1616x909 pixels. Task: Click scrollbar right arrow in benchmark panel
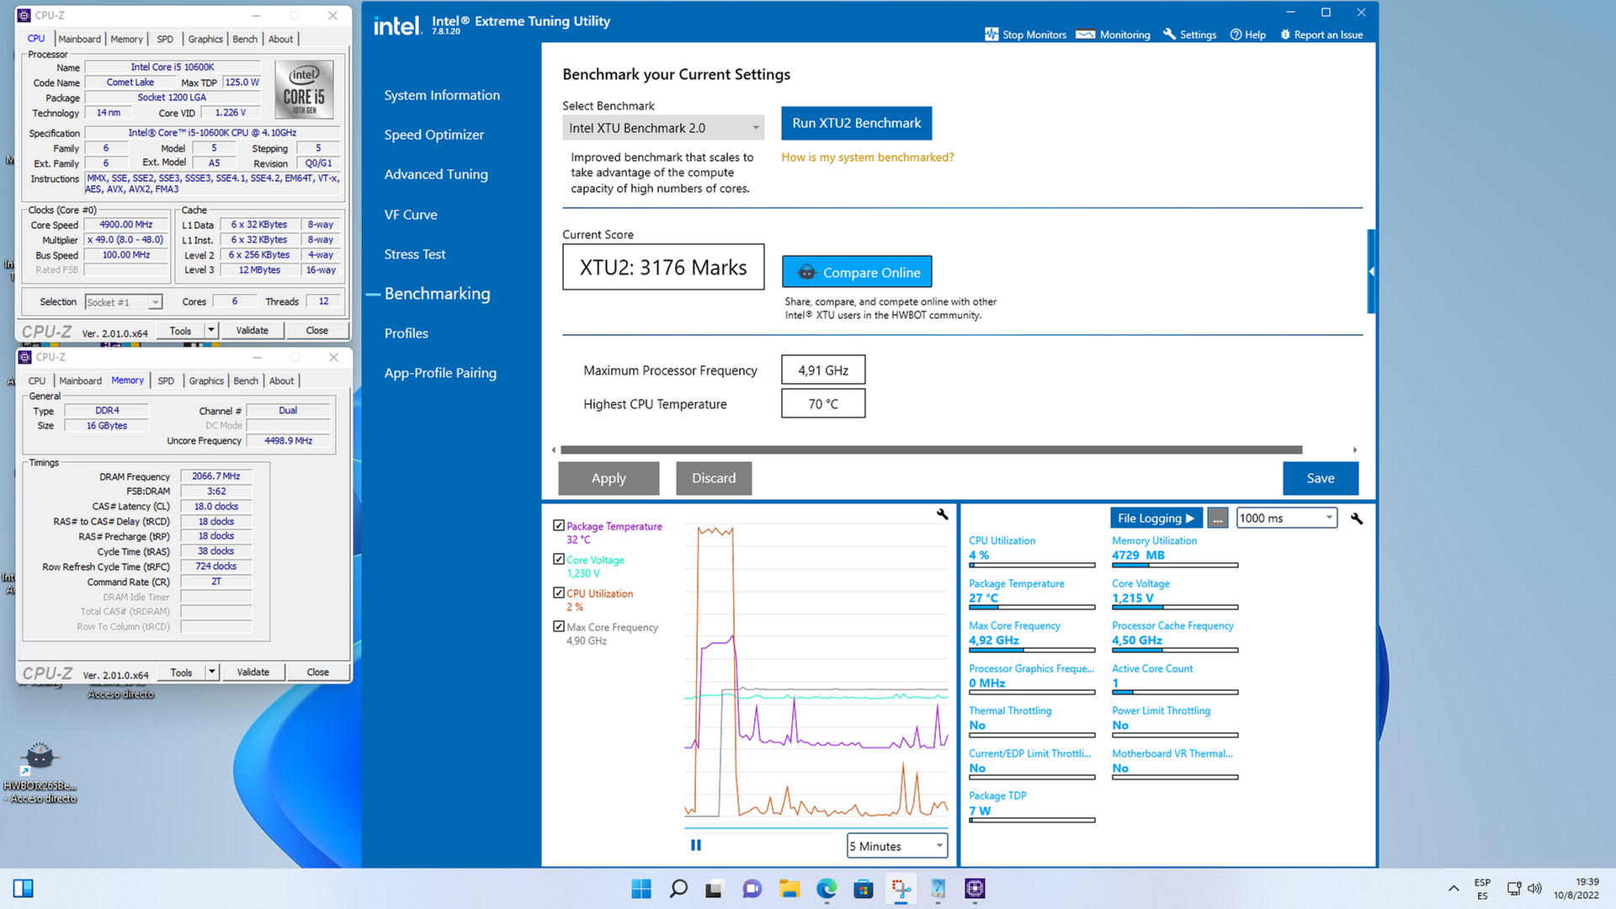1355,449
